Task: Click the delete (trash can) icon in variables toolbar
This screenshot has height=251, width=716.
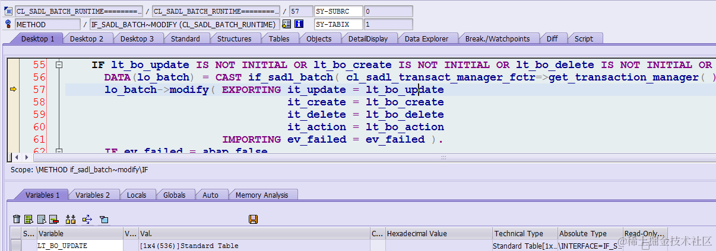Action: point(16,220)
